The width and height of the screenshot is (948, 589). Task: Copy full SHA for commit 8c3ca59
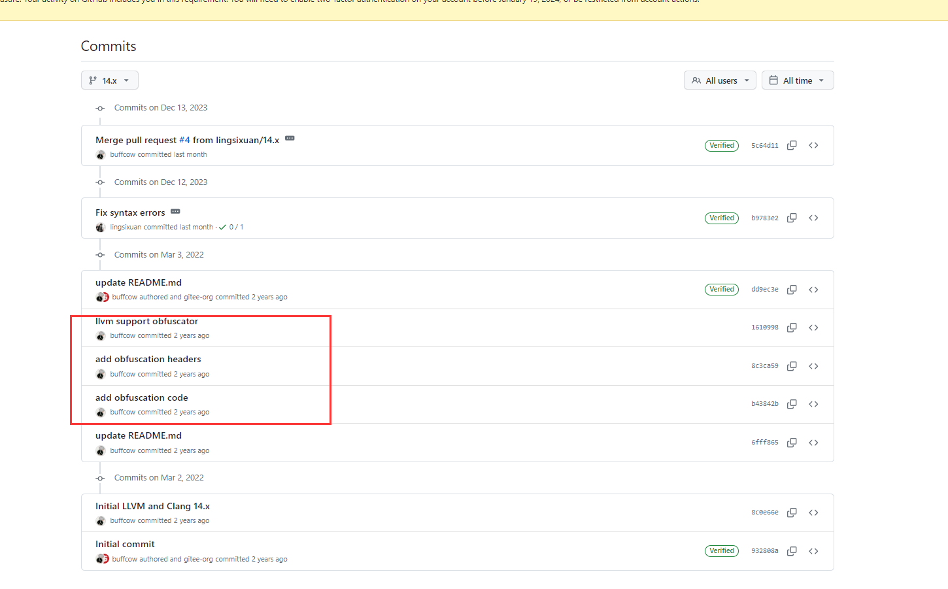pyautogui.click(x=792, y=366)
